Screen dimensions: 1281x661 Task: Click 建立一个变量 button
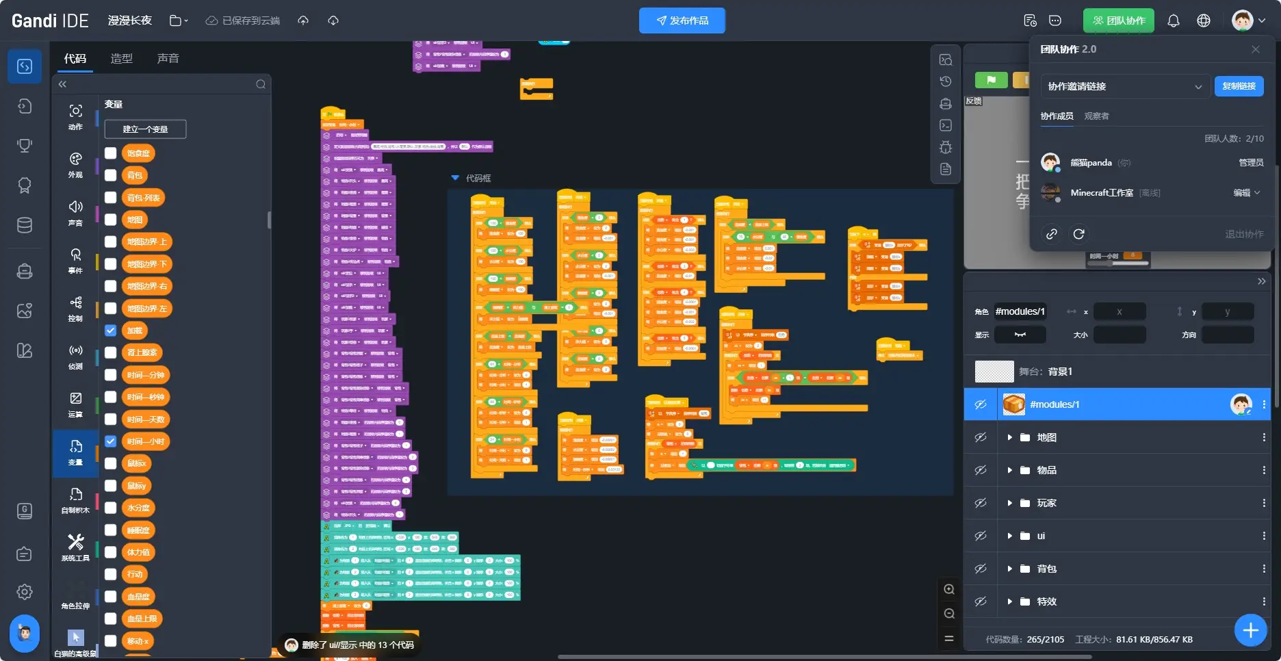click(145, 129)
